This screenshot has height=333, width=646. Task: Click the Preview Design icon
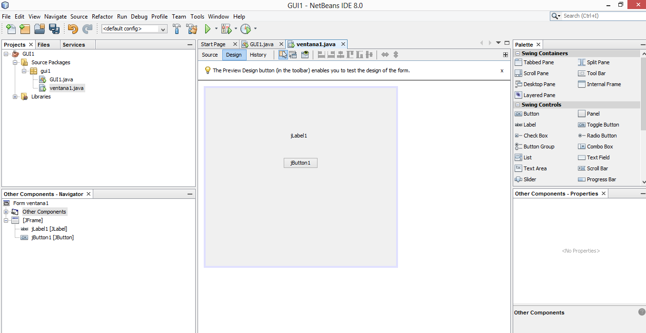point(305,55)
